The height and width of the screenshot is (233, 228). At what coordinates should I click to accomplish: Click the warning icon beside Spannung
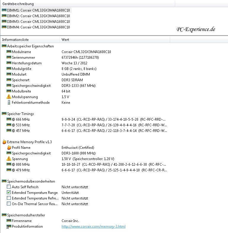9,159
